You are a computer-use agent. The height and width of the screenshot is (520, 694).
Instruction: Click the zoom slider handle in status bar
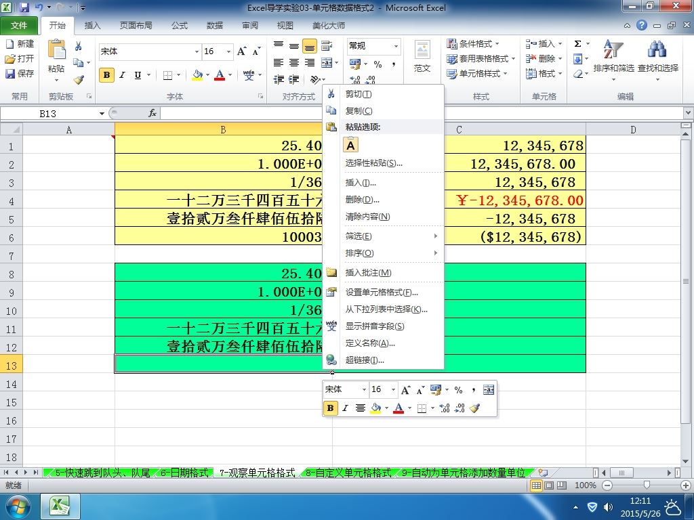coord(647,485)
